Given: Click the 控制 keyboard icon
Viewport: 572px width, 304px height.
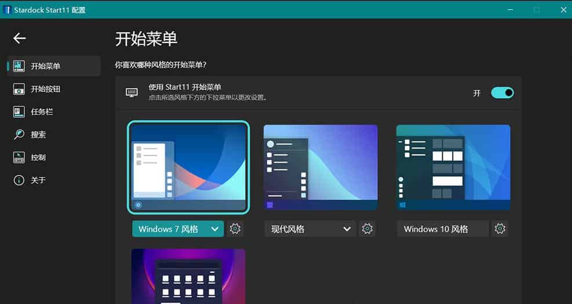Looking at the screenshot, I should tap(19, 157).
